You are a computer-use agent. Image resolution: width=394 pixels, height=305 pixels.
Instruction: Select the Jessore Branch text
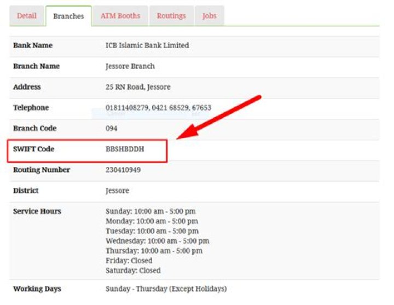[130, 66]
